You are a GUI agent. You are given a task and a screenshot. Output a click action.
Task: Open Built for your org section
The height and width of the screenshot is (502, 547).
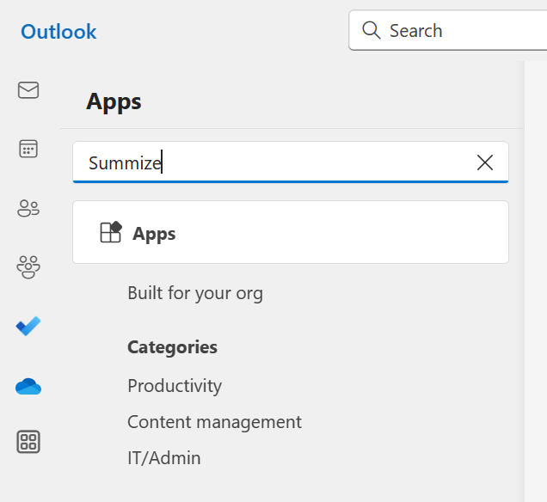click(195, 293)
